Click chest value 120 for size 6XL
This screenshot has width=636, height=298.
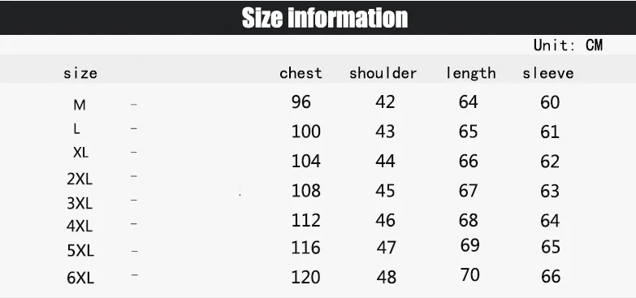[306, 278]
